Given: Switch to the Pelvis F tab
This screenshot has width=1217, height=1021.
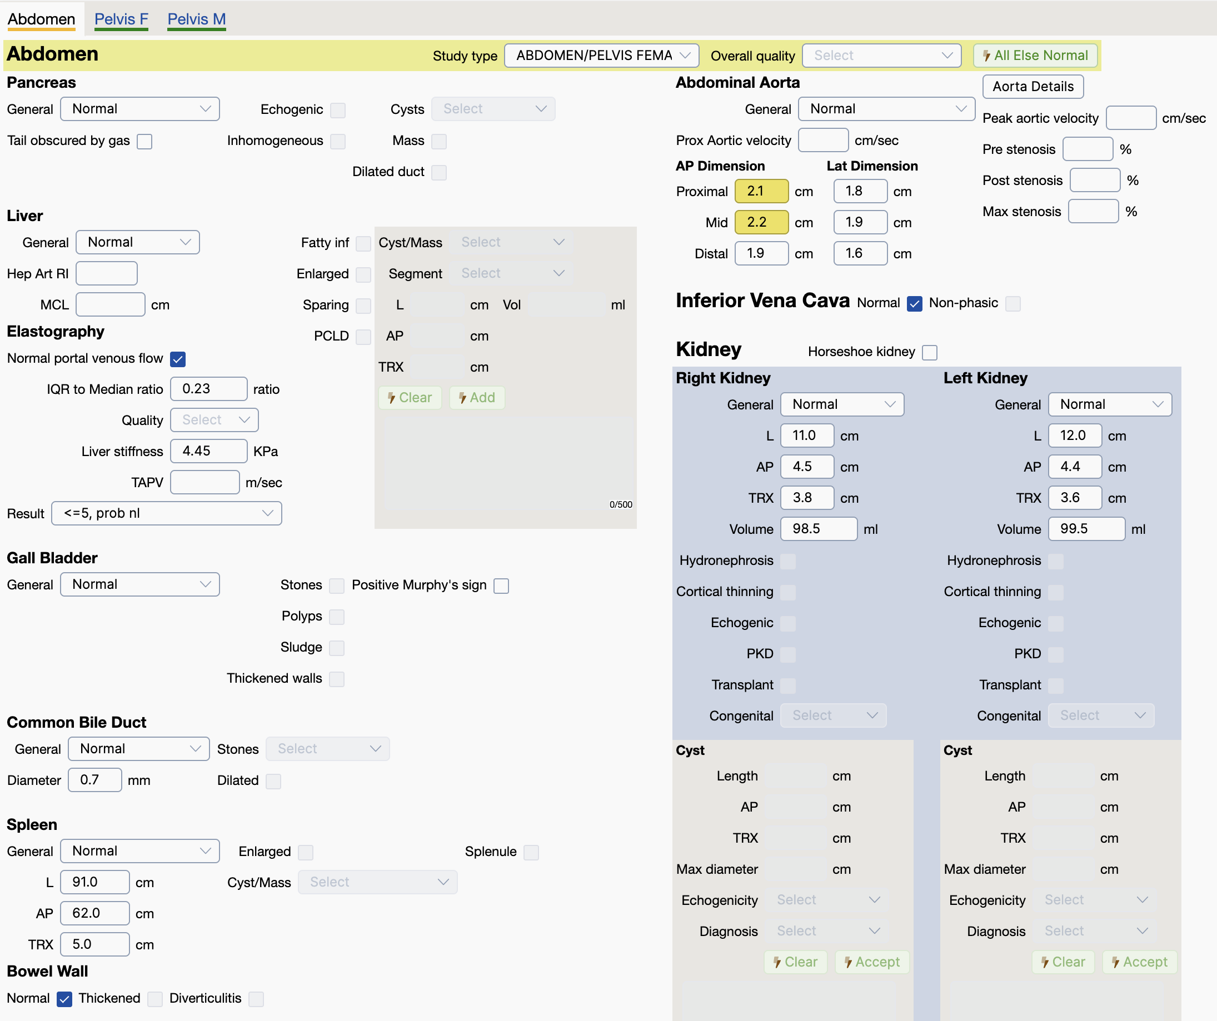Looking at the screenshot, I should tap(121, 19).
